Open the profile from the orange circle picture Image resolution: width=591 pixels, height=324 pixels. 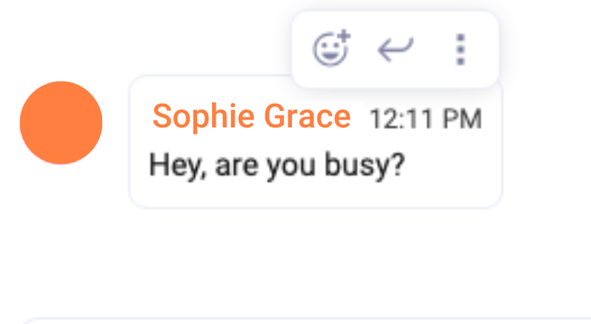tap(61, 122)
